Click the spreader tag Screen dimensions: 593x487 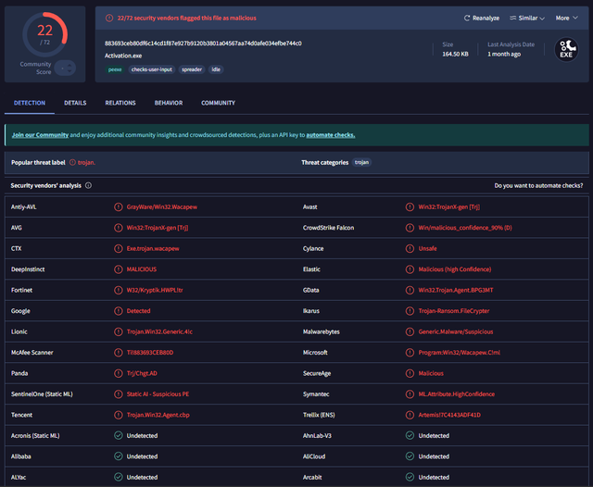(x=192, y=69)
